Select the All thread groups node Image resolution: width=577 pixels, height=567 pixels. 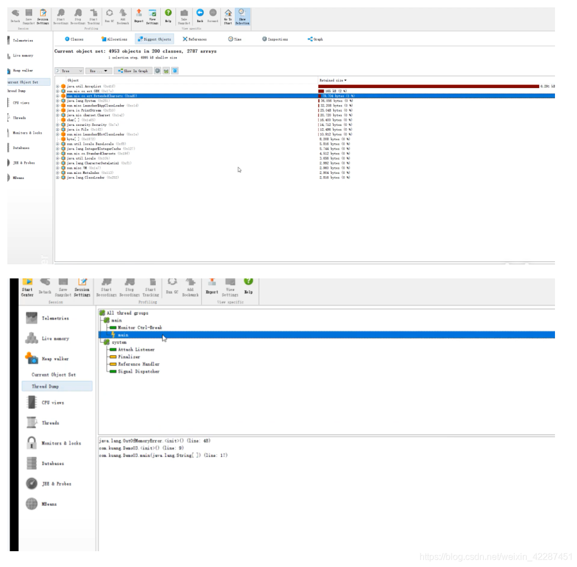pyautogui.click(x=124, y=313)
